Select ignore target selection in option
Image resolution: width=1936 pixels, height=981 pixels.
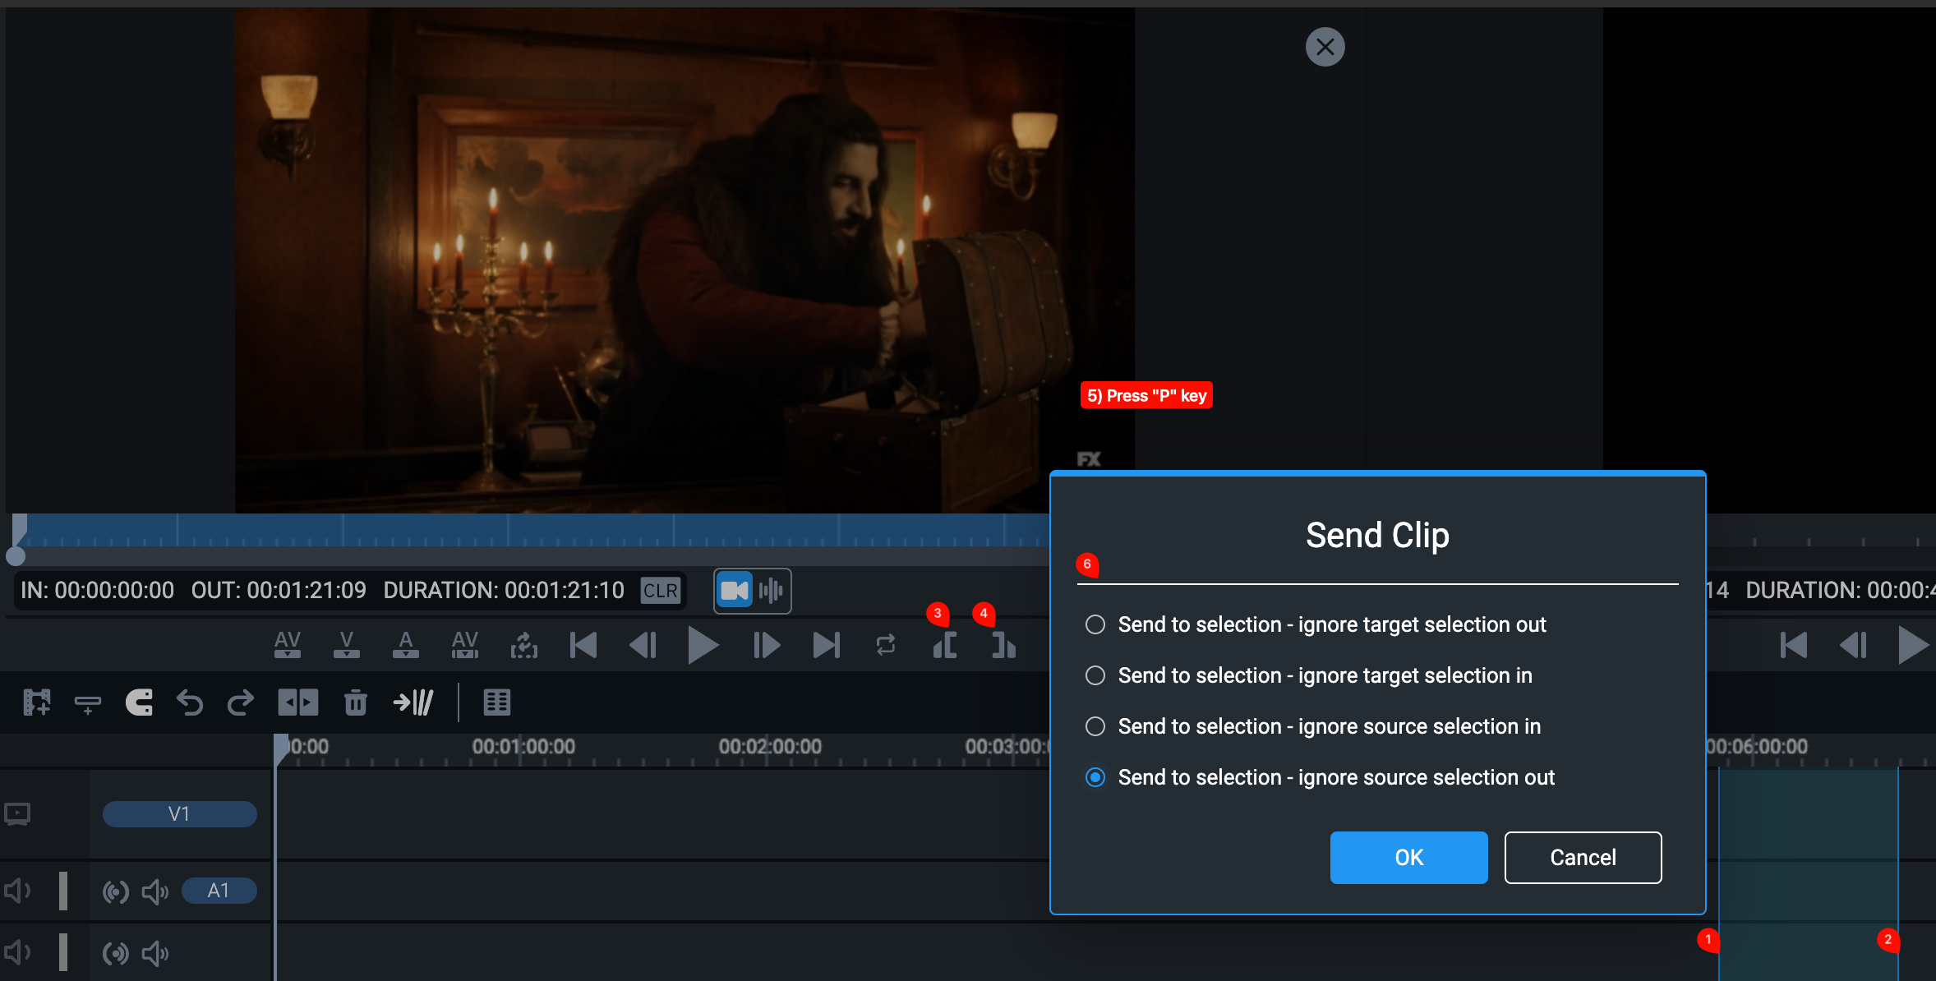[1309, 675]
